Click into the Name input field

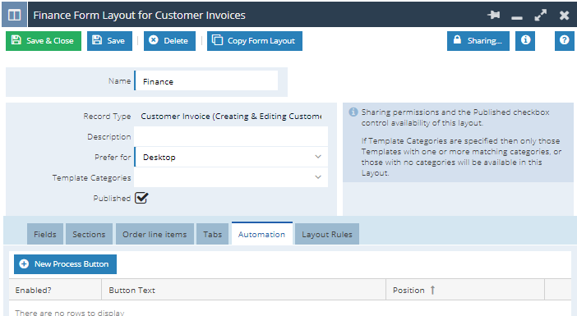(206, 80)
